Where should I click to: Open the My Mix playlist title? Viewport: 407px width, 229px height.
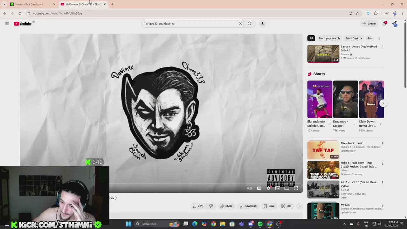(x=345, y=205)
